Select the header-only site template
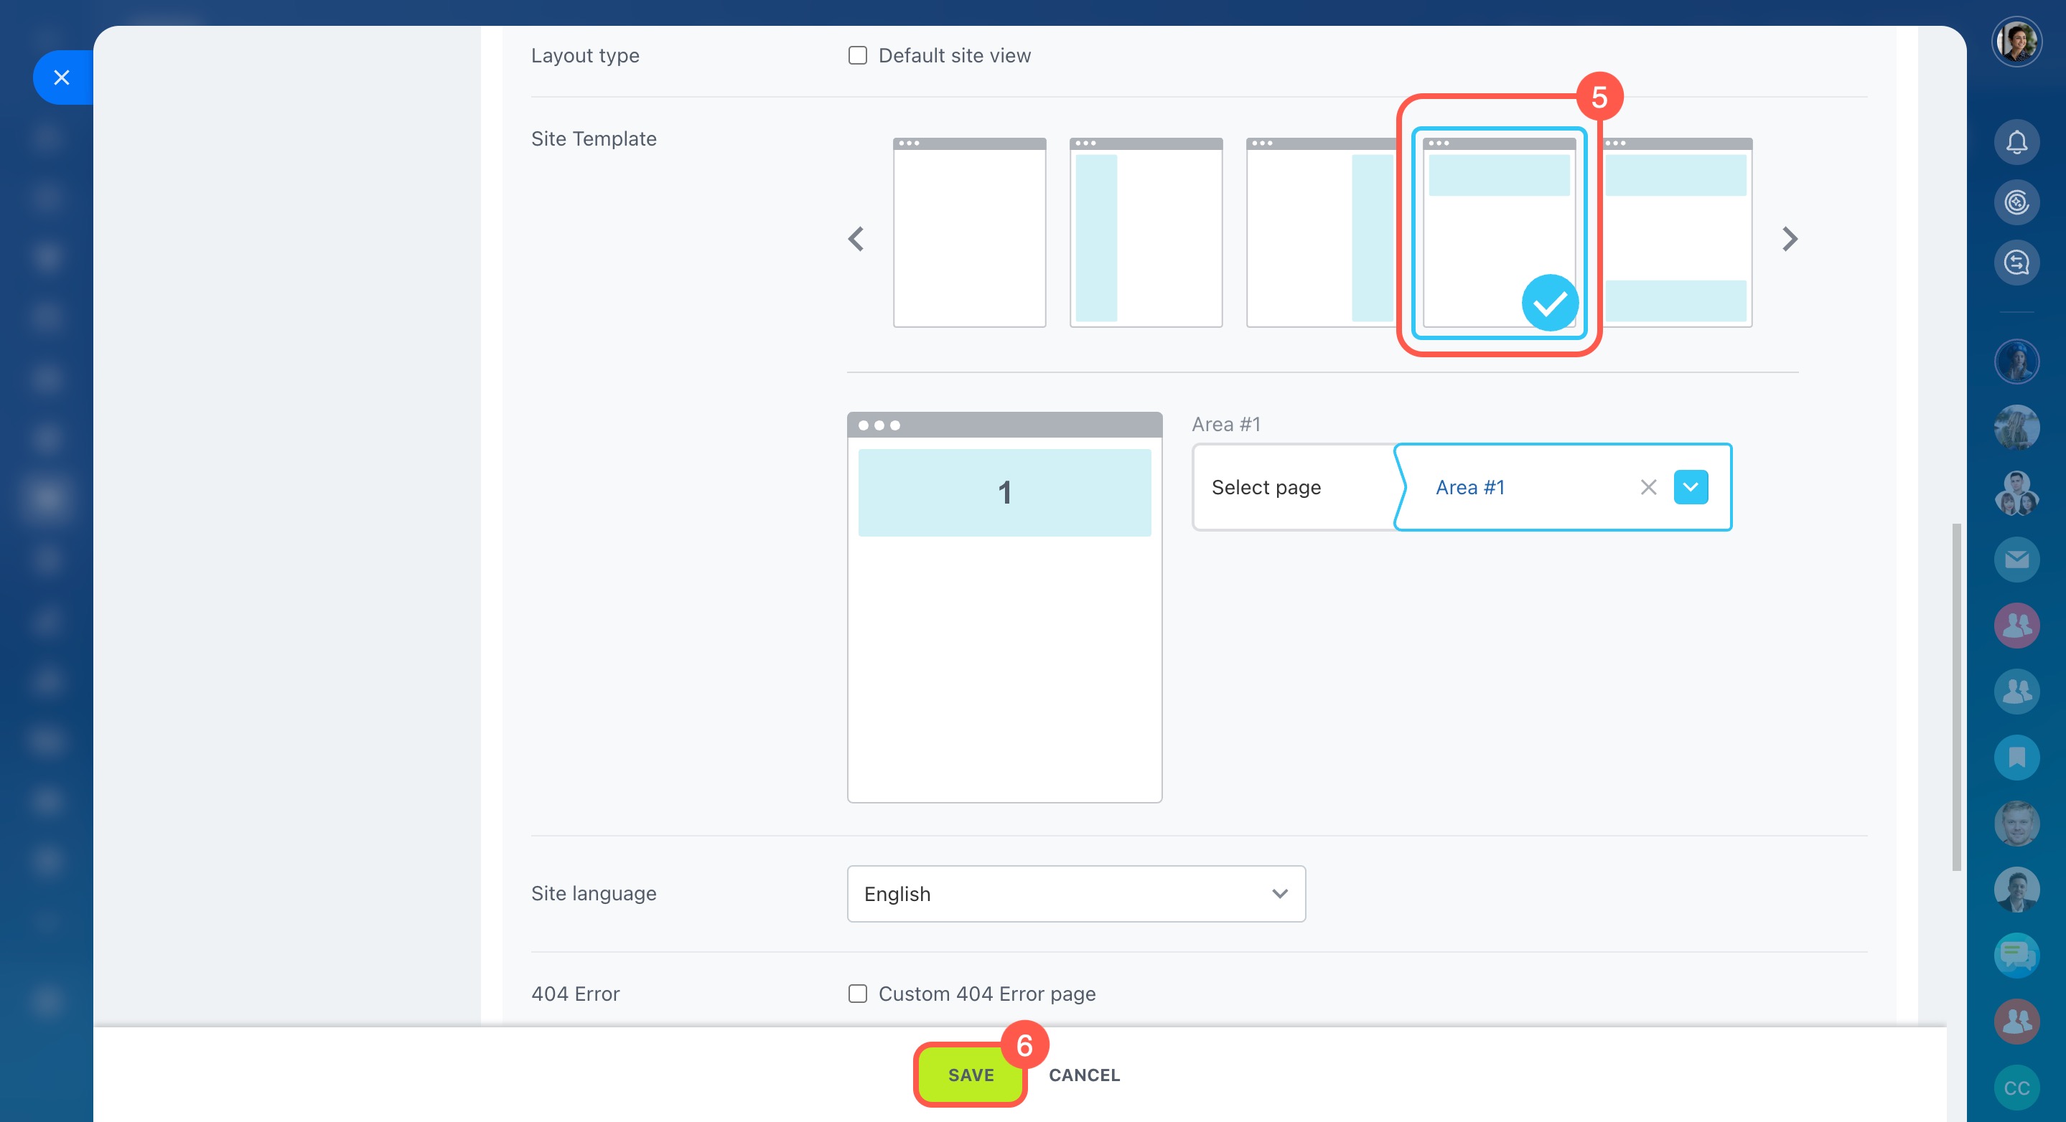This screenshot has width=2066, height=1122. (1499, 232)
